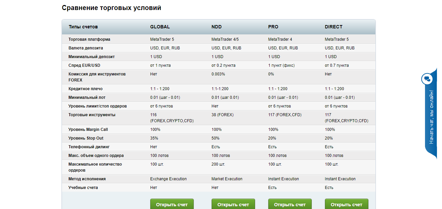Click row label 'Спред EUR/USD'
The width and height of the screenshot is (442, 209).
tap(84, 65)
